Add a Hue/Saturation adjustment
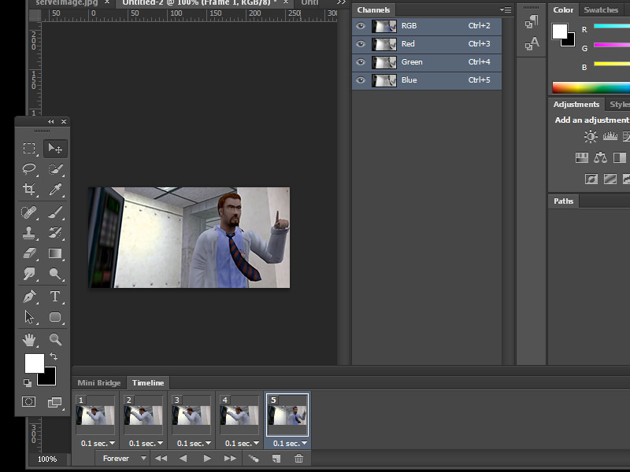The width and height of the screenshot is (630, 472). click(581, 158)
